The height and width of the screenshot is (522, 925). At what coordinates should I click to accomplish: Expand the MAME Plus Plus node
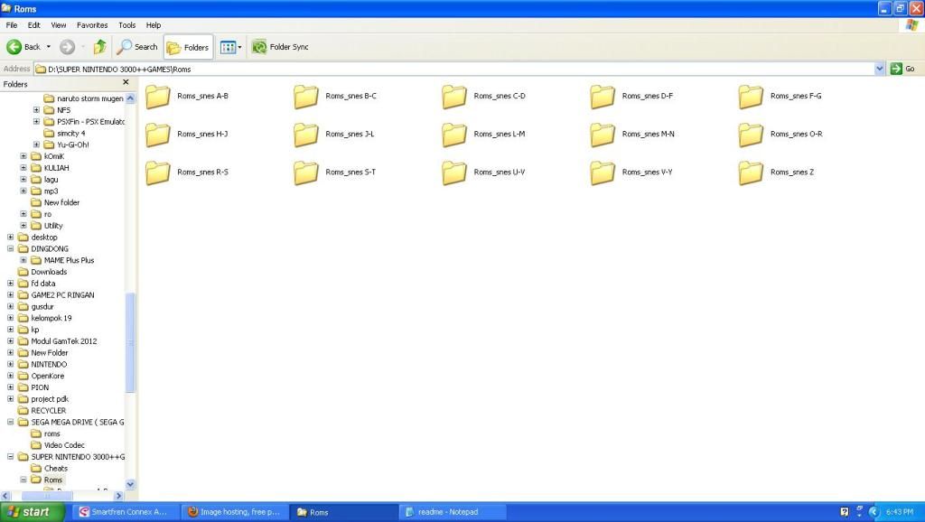click(x=23, y=260)
